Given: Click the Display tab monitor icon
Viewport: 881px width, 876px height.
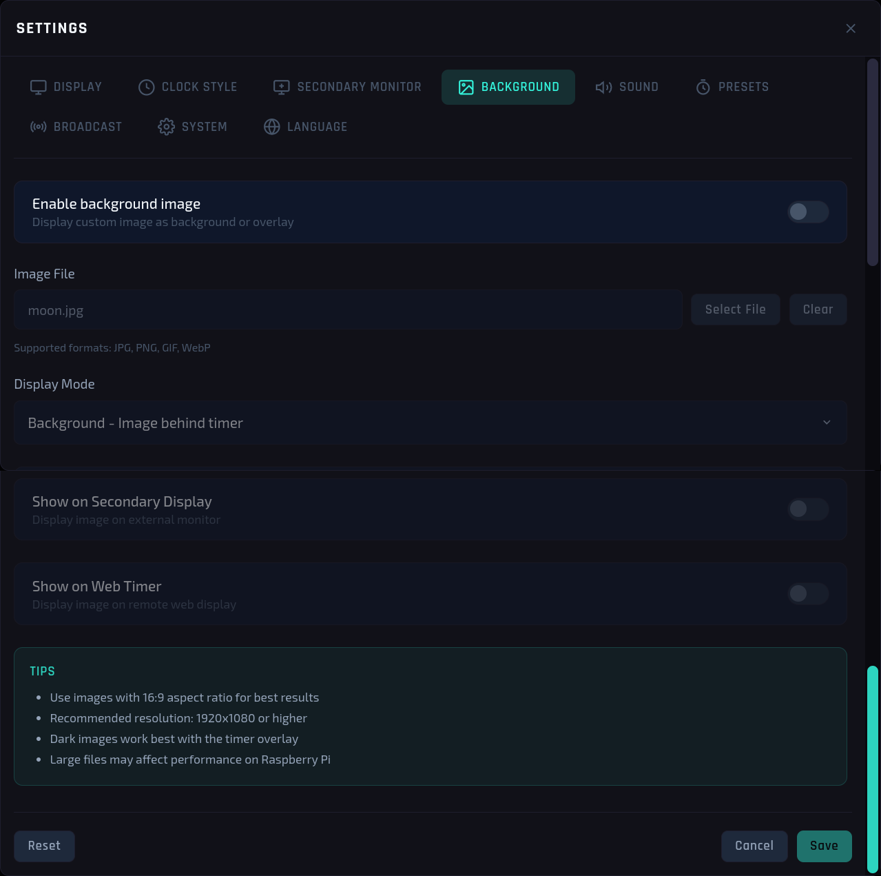Looking at the screenshot, I should (x=39, y=87).
